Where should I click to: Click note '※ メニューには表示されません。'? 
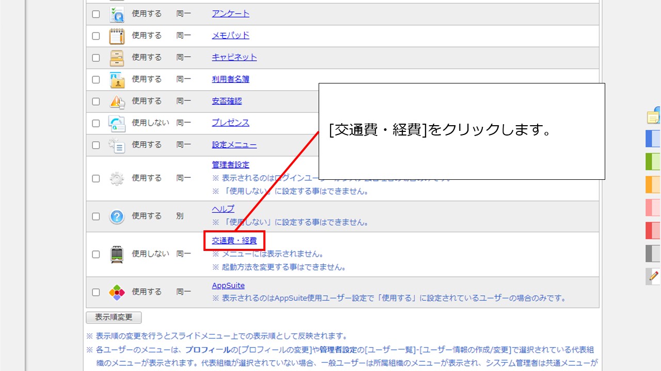(x=268, y=254)
